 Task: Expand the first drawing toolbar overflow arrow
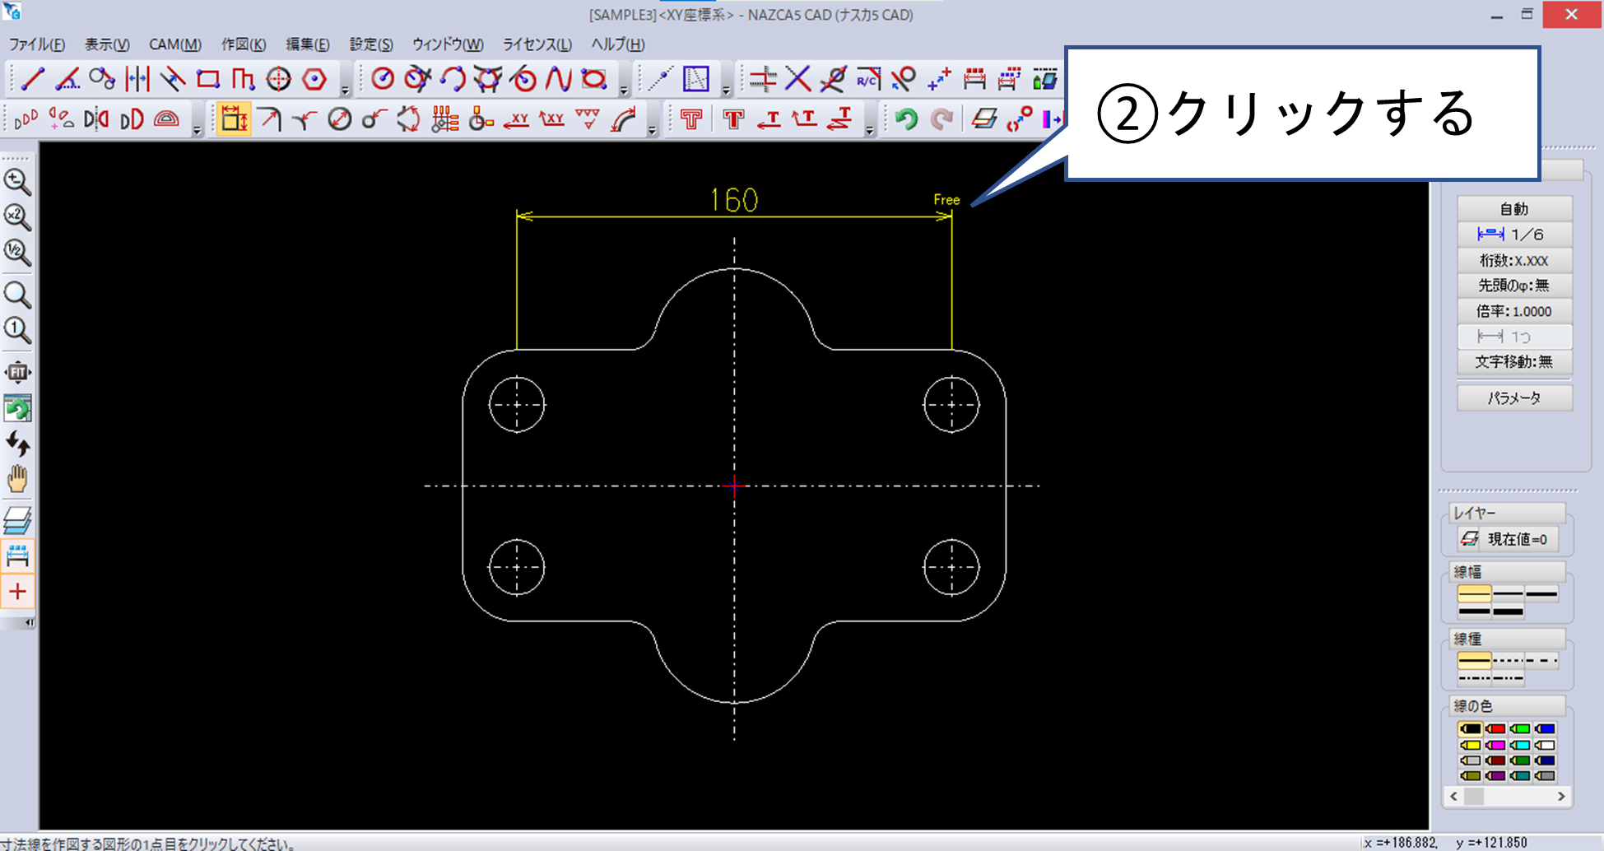point(346,90)
